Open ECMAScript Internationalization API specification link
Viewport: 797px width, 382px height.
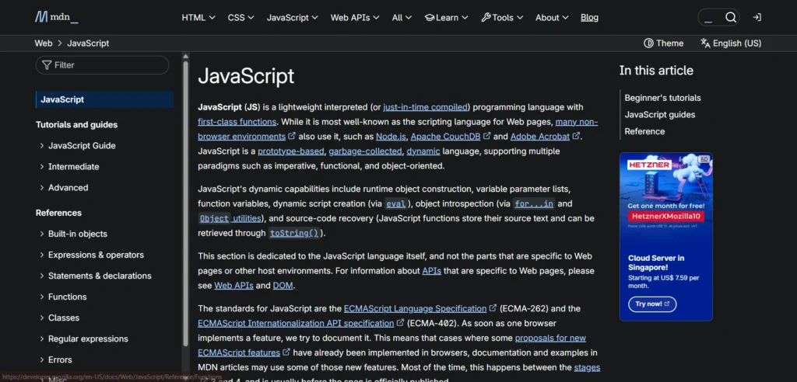tap(301, 323)
